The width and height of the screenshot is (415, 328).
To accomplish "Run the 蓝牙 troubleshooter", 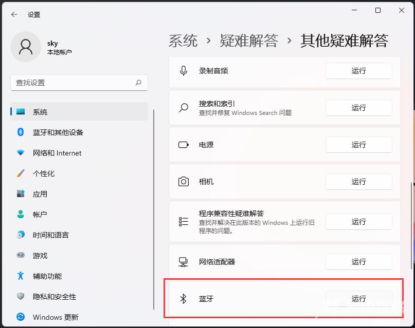I will [x=358, y=298].
